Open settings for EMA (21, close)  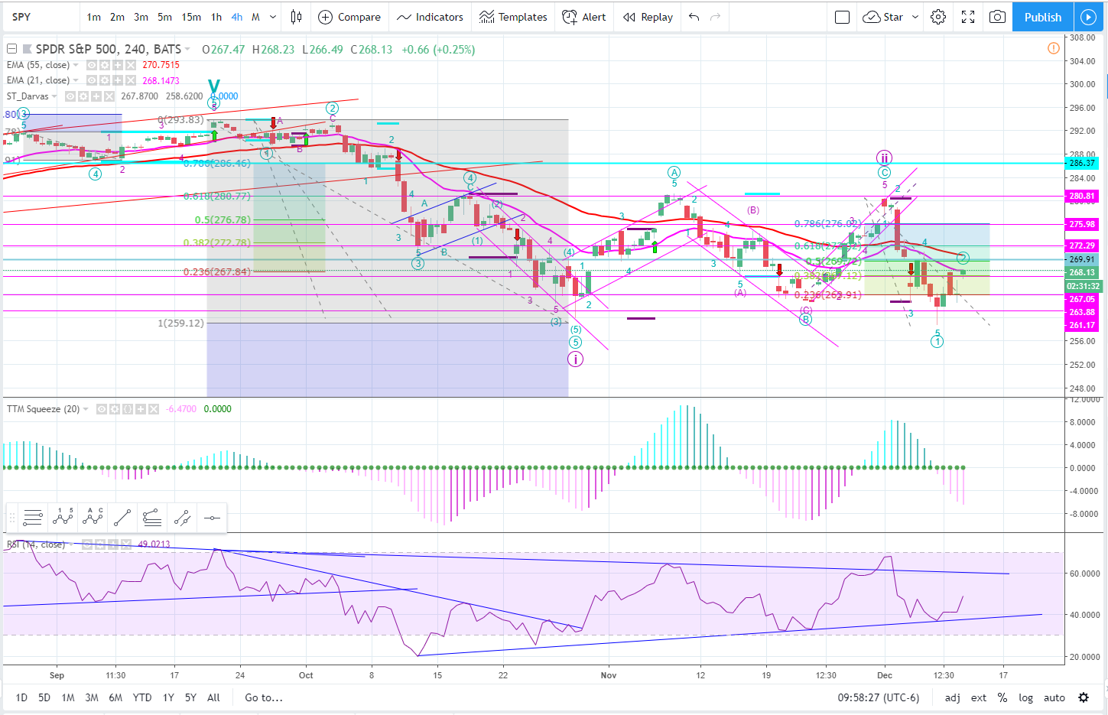tap(105, 80)
